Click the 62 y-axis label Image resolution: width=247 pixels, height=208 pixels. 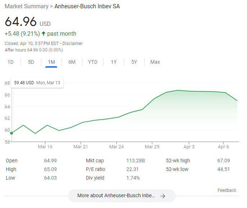[x=7, y=118]
